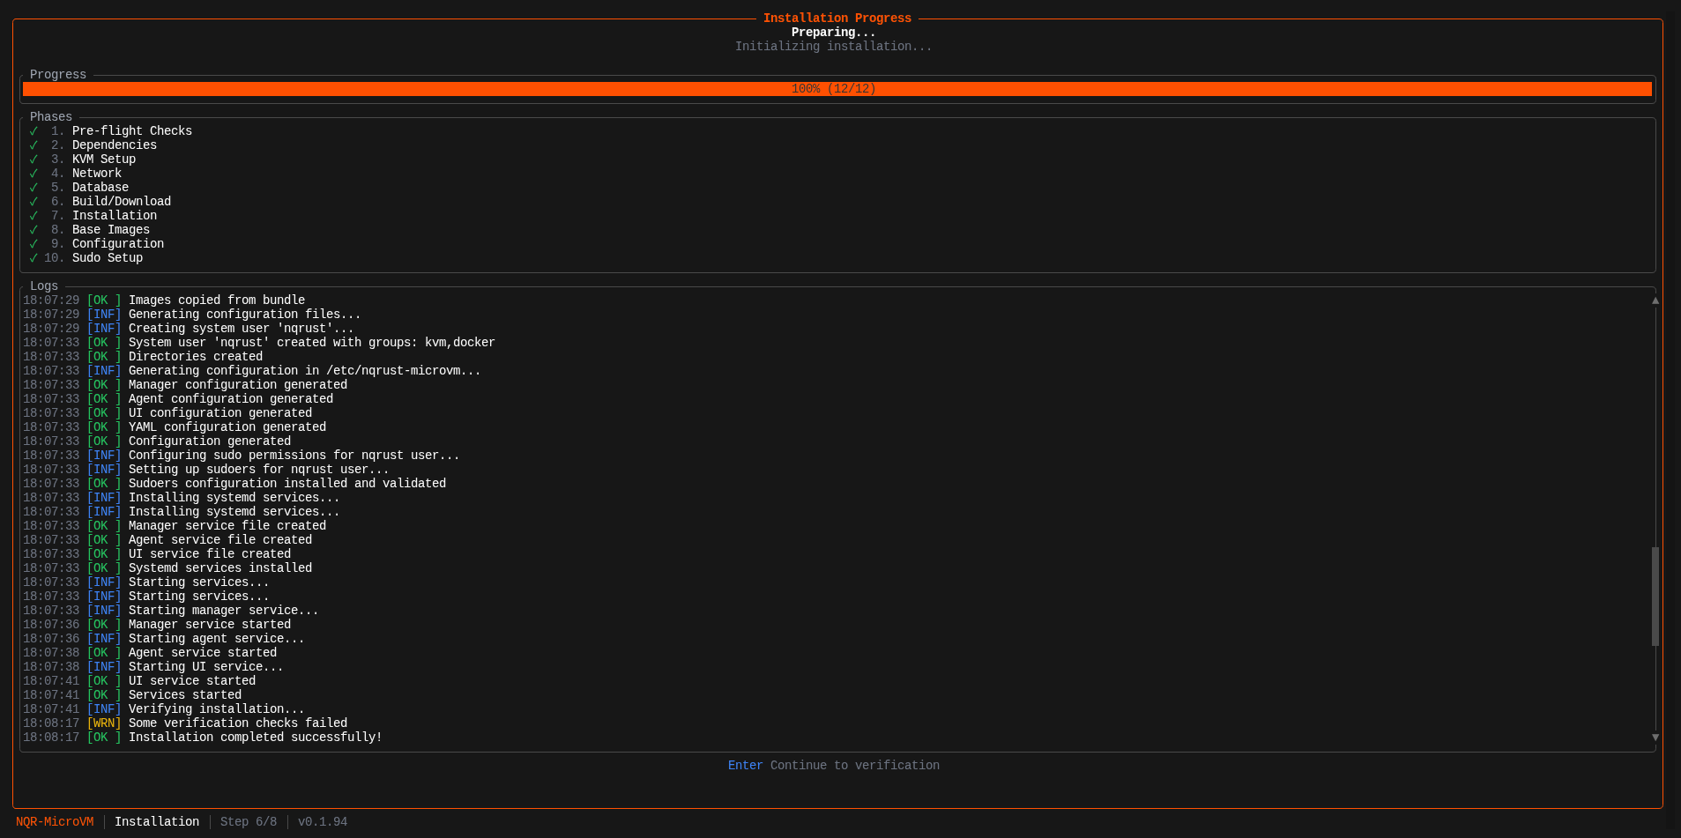This screenshot has height=838, width=1681.
Task: Expand the Phases section header
Action: 50,116
